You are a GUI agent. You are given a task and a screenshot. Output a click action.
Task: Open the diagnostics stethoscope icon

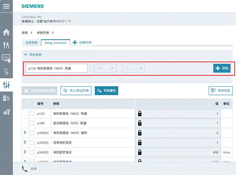pyautogui.click(x=6, y=72)
